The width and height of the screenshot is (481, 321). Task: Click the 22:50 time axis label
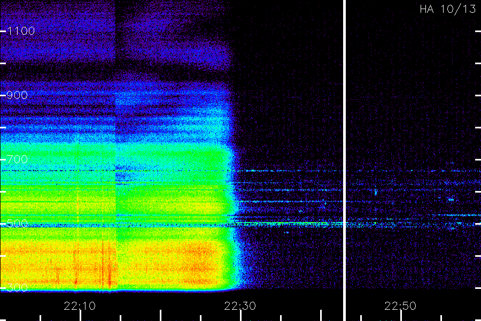point(400,305)
